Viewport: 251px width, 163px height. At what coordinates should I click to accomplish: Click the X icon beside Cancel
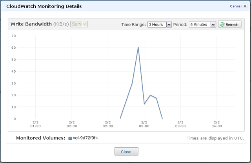[x=245, y=6]
